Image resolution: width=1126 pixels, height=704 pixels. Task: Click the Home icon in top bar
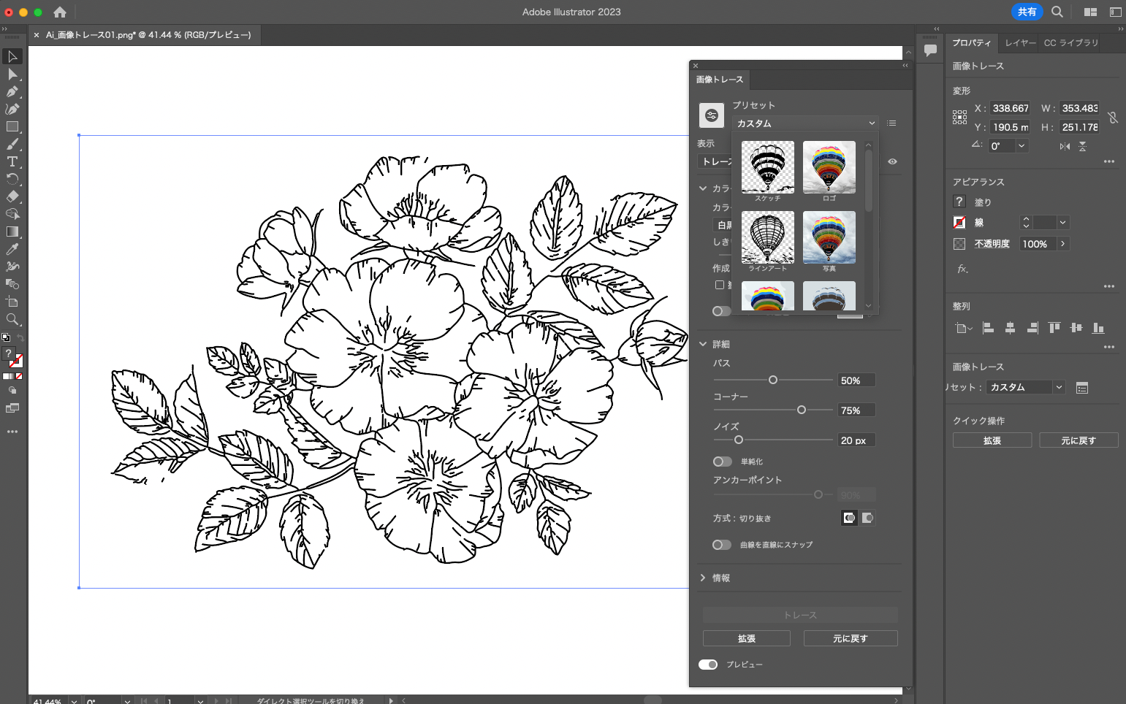[60, 12]
